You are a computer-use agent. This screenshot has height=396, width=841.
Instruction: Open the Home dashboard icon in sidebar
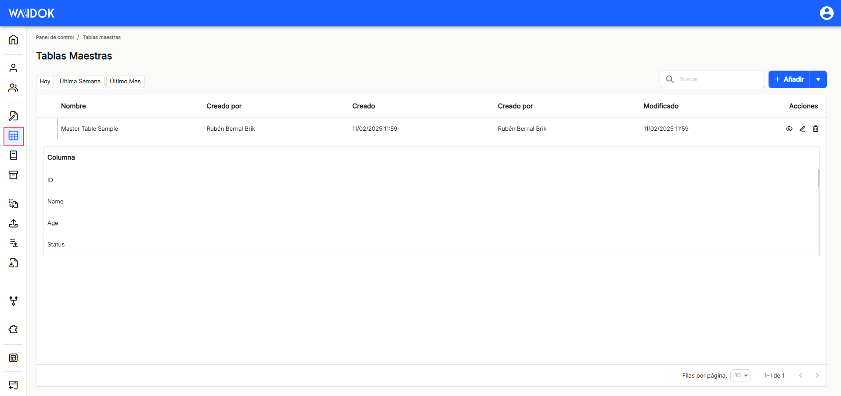pyautogui.click(x=13, y=39)
